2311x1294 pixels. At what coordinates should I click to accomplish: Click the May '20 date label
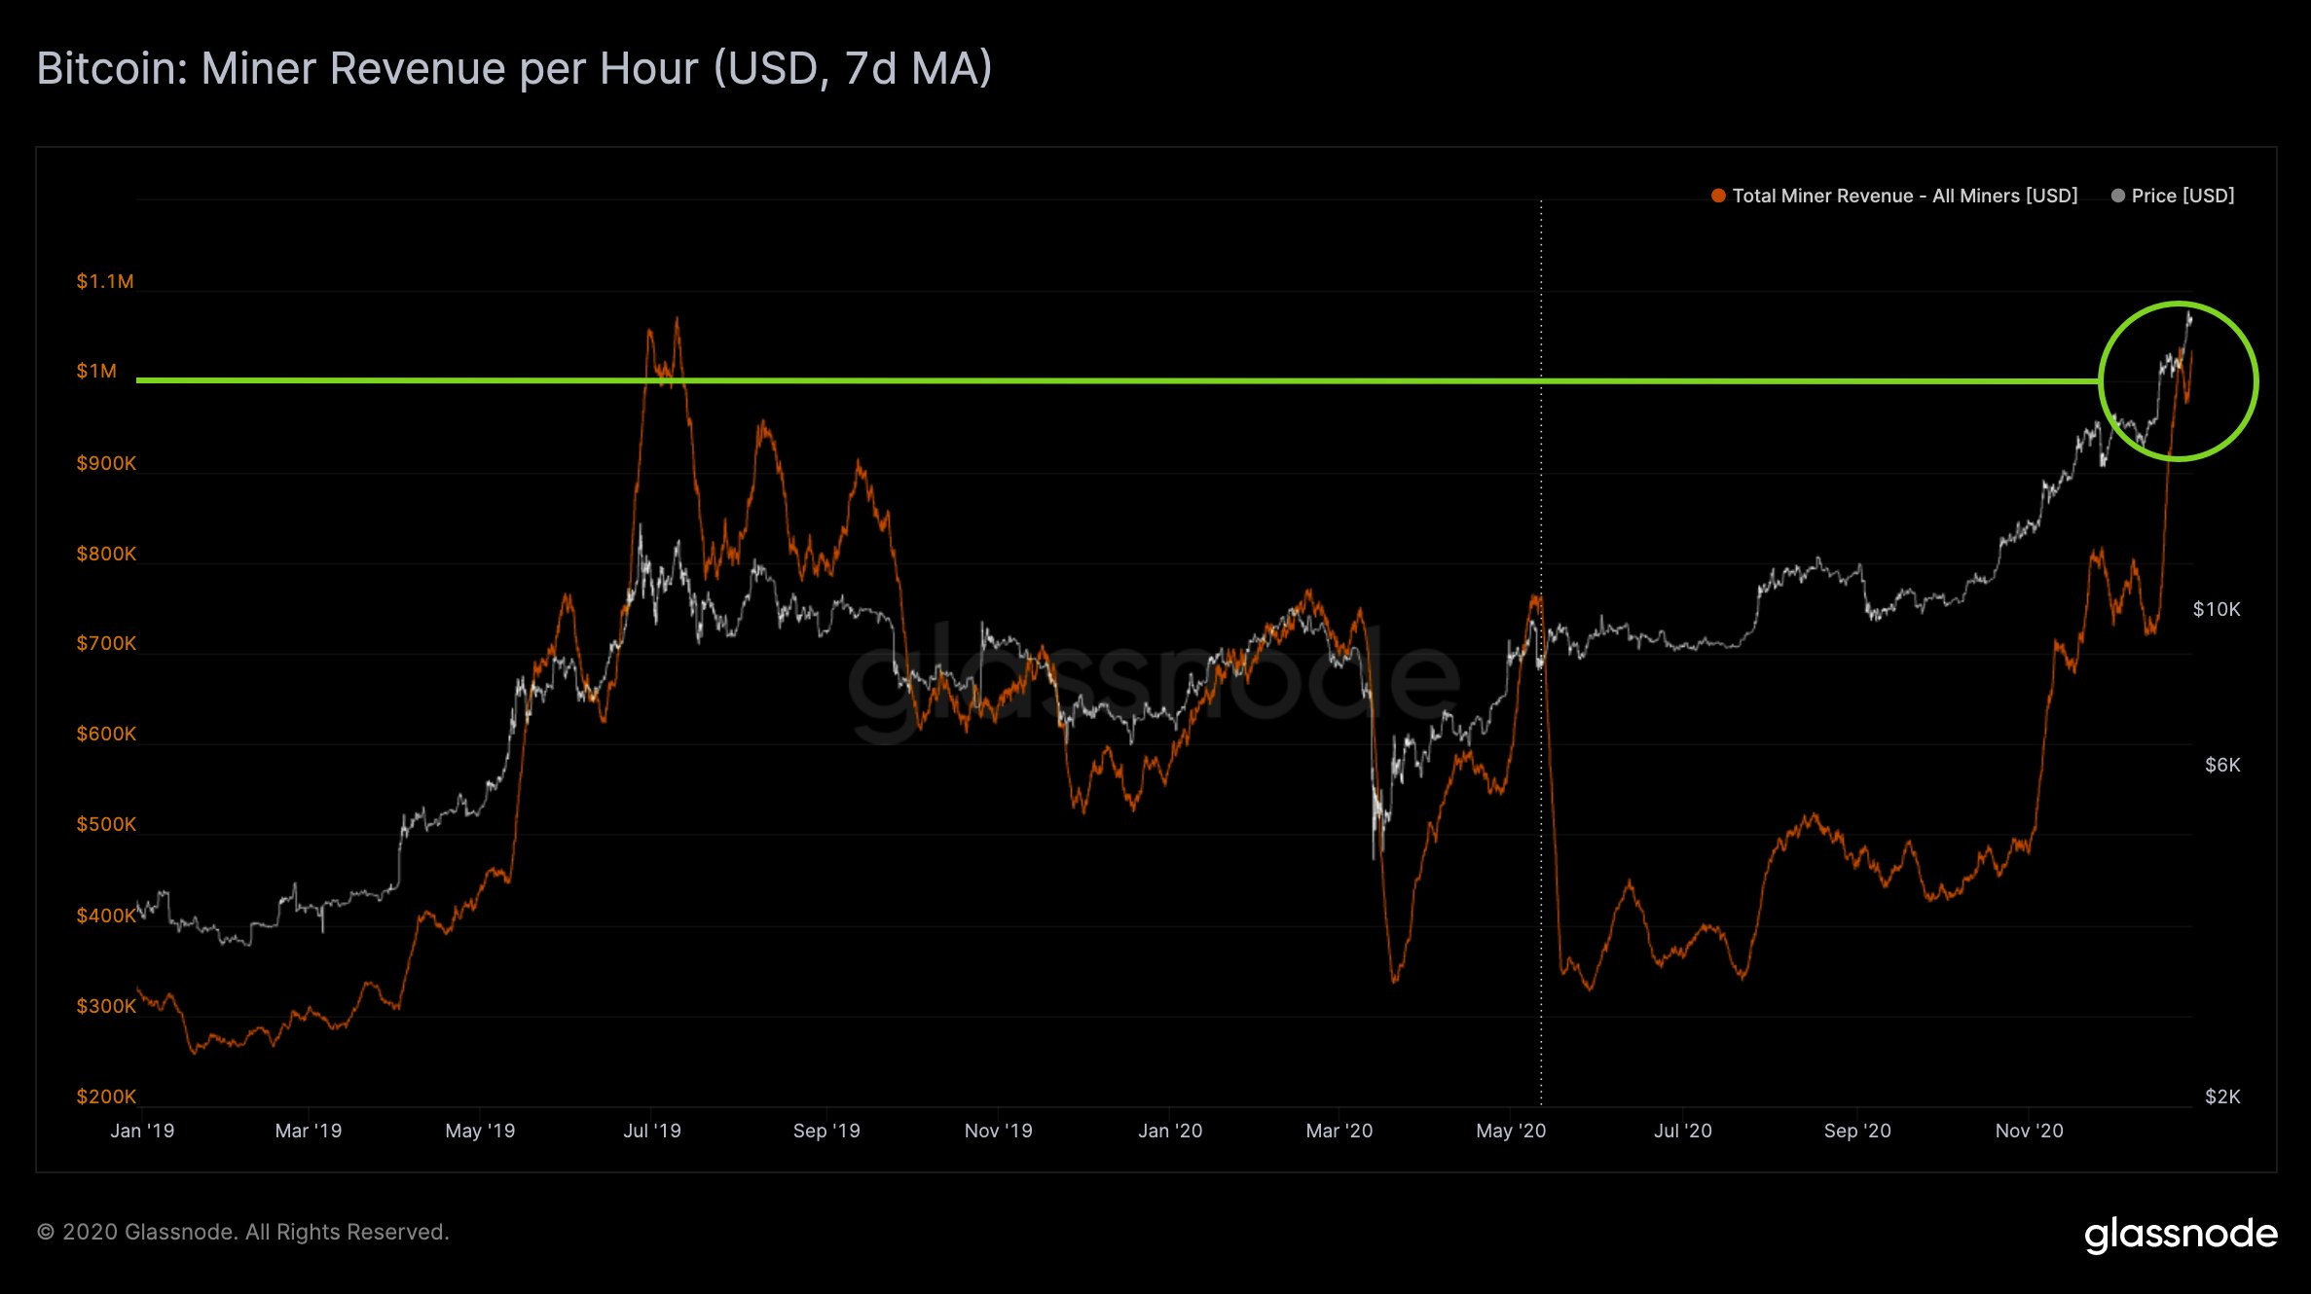coord(1511,1131)
